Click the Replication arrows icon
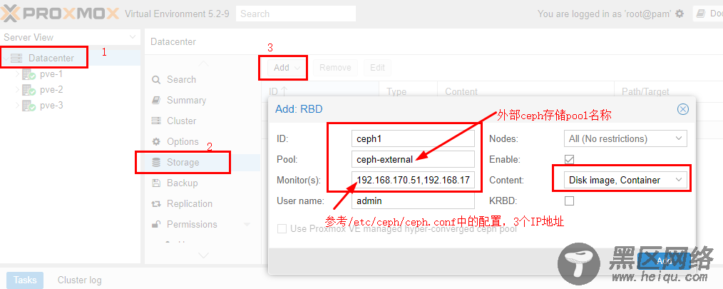 pos(157,203)
